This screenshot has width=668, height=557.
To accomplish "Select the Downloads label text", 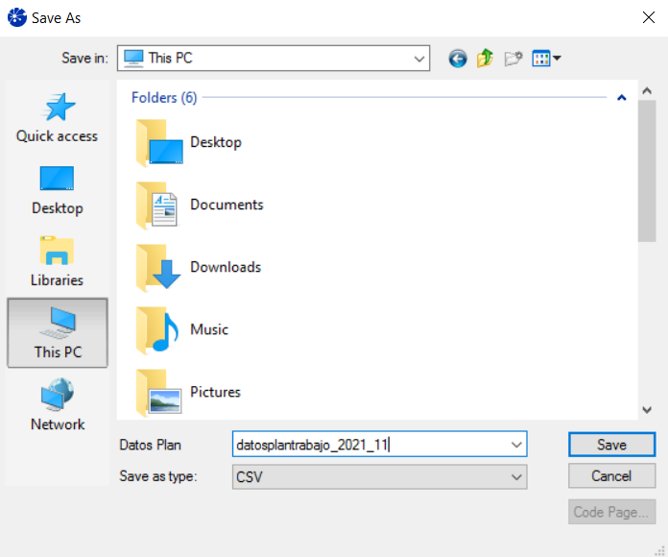I will [226, 267].
